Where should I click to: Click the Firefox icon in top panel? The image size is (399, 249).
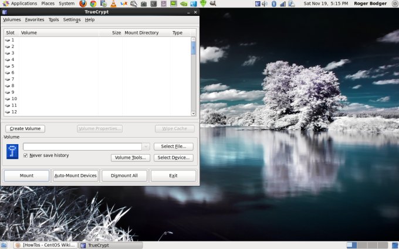pyautogui.click(x=83, y=4)
